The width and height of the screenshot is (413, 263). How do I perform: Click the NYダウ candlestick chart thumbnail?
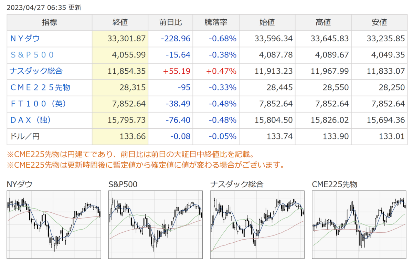(x=54, y=225)
